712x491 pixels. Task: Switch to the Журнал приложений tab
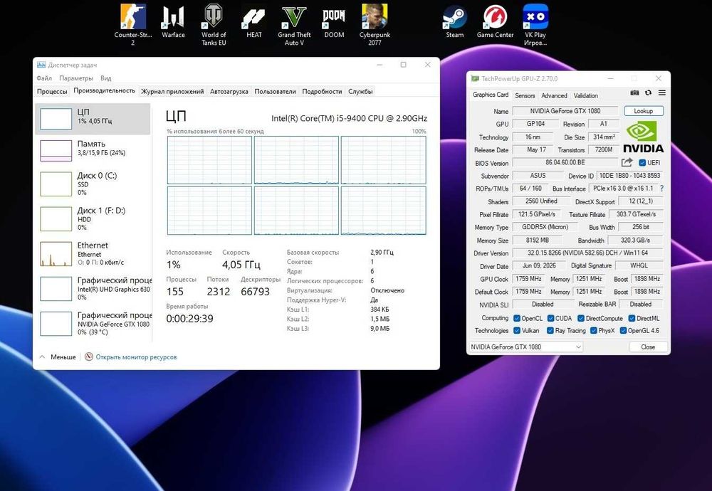(172, 91)
